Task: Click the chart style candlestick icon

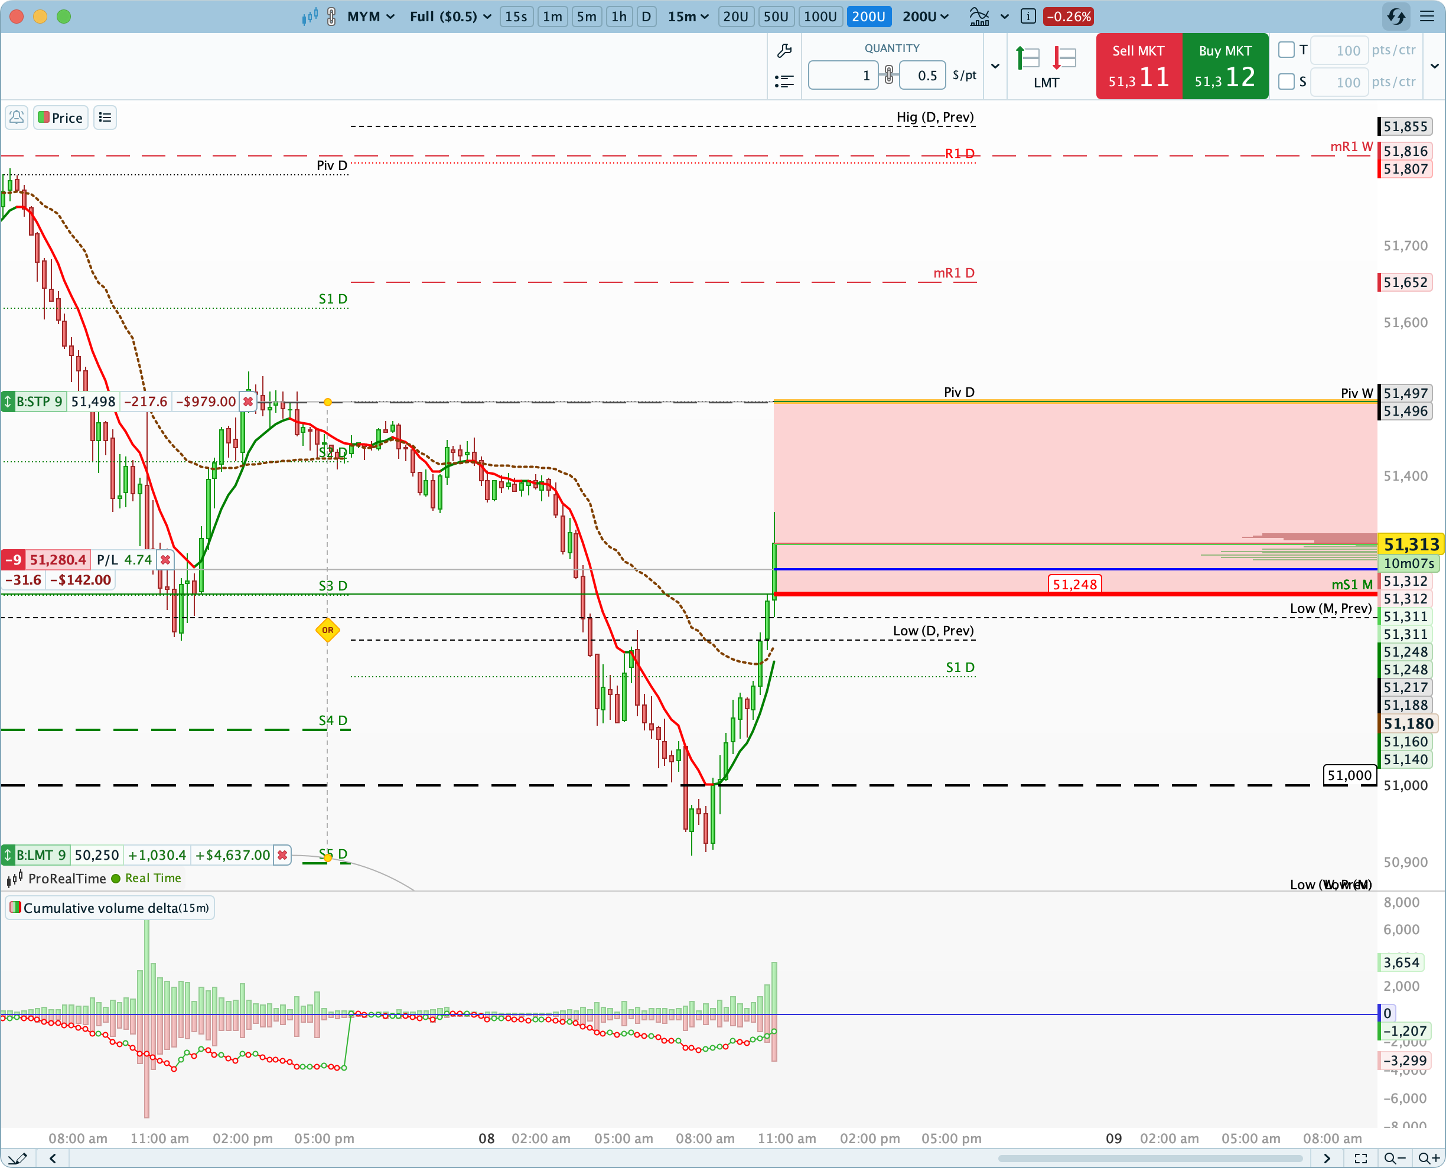Action: click(310, 17)
